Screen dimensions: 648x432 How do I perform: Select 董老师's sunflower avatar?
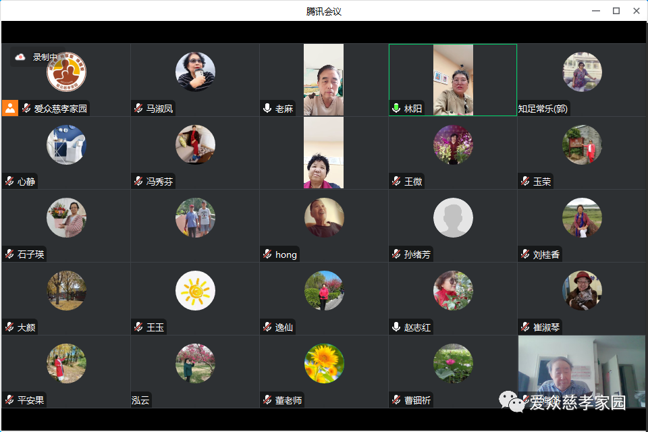tap(324, 364)
